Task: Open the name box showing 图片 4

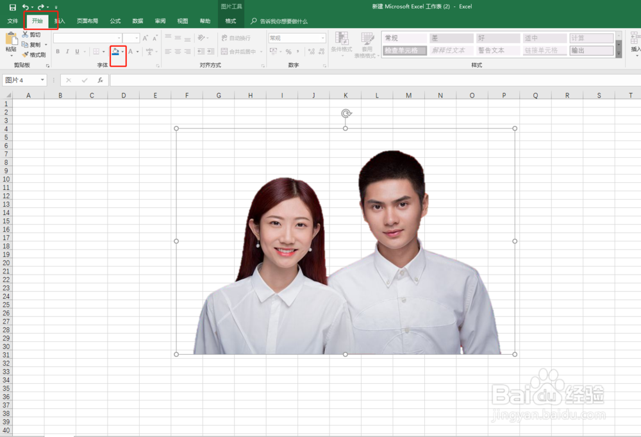Action: coord(24,80)
